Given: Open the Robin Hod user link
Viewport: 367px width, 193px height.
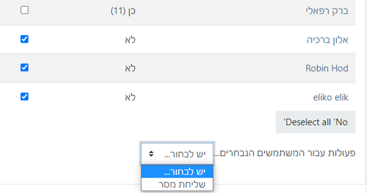Looking at the screenshot, I should coord(327,68).
